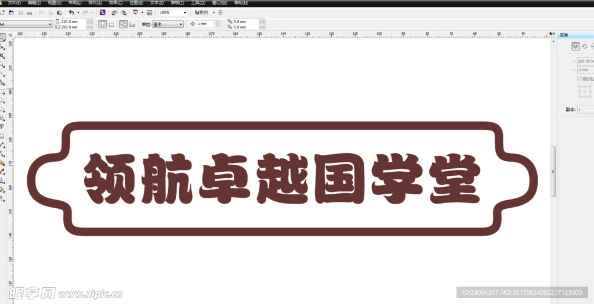Screen dimensions: 594x304
Task: Click the Export icon
Action: tap(123, 13)
